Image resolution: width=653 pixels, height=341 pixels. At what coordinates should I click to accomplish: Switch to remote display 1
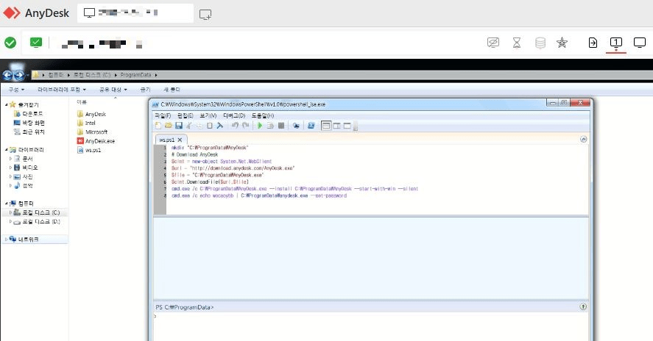(x=616, y=43)
